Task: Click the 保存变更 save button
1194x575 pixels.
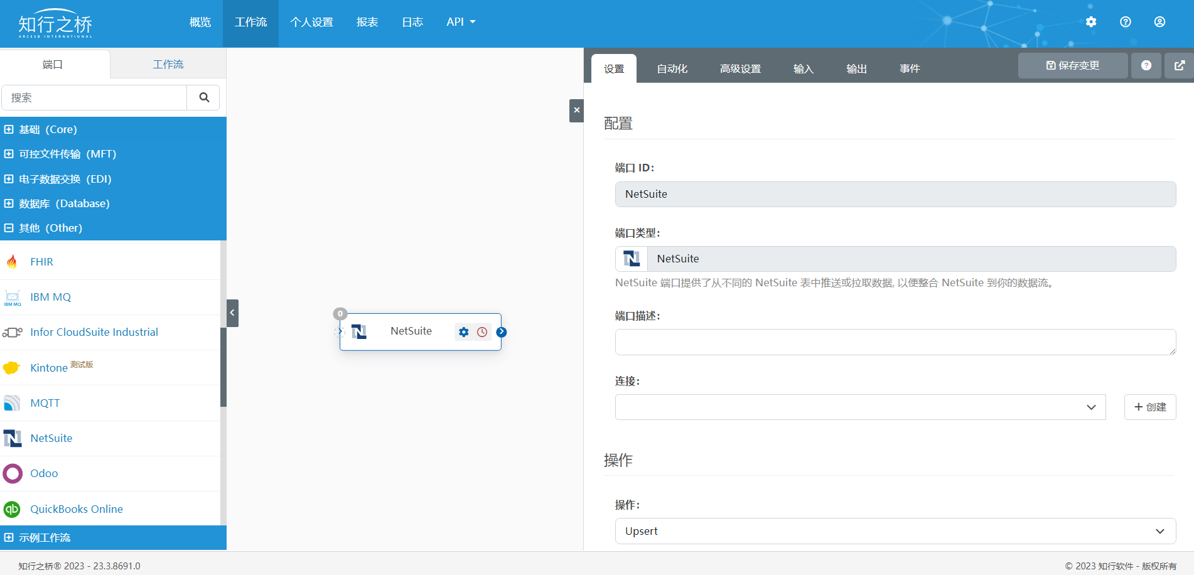Action: tap(1073, 65)
